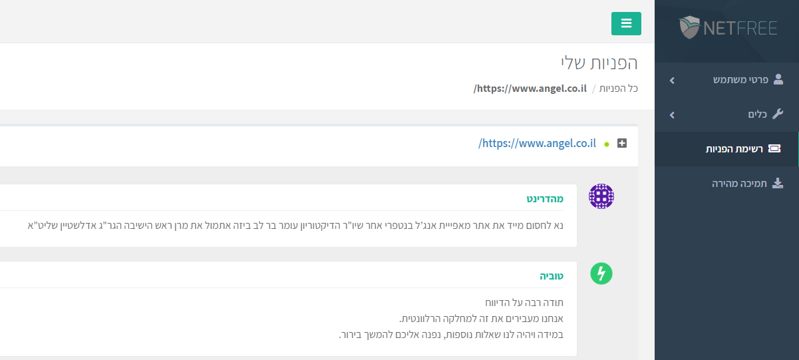Go to כל הפניות breadcrumb link
The height and width of the screenshot is (360, 799).
pyautogui.click(x=619, y=89)
